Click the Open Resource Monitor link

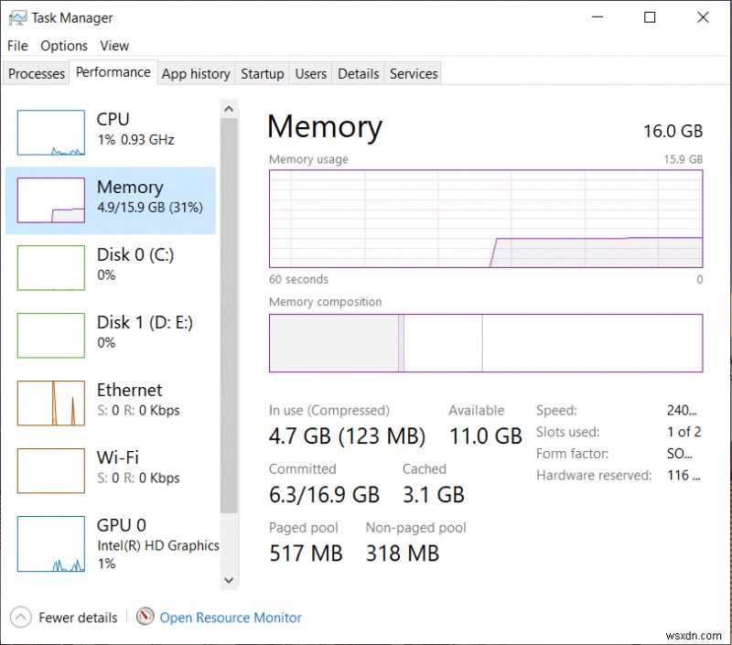pyautogui.click(x=231, y=618)
